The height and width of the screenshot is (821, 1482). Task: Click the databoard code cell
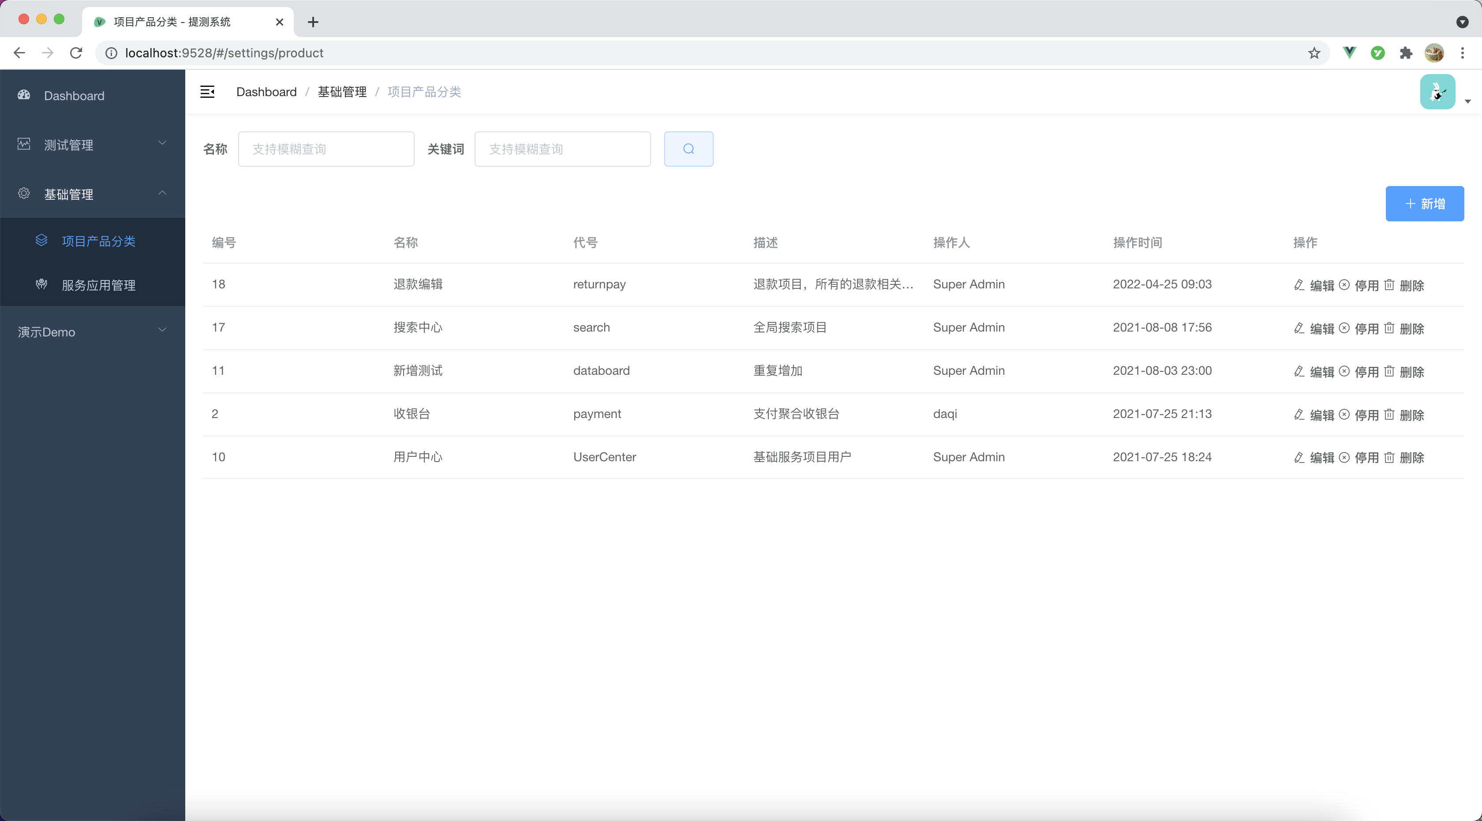click(601, 370)
